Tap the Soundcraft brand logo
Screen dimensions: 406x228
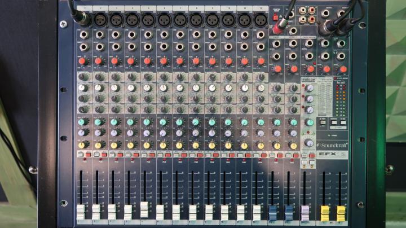click(x=333, y=146)
